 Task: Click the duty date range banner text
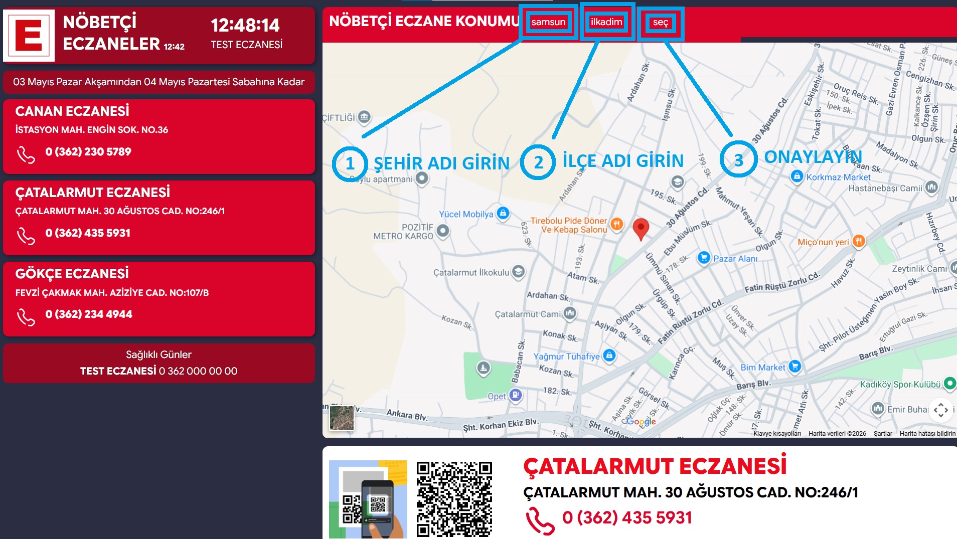point(159,82)
